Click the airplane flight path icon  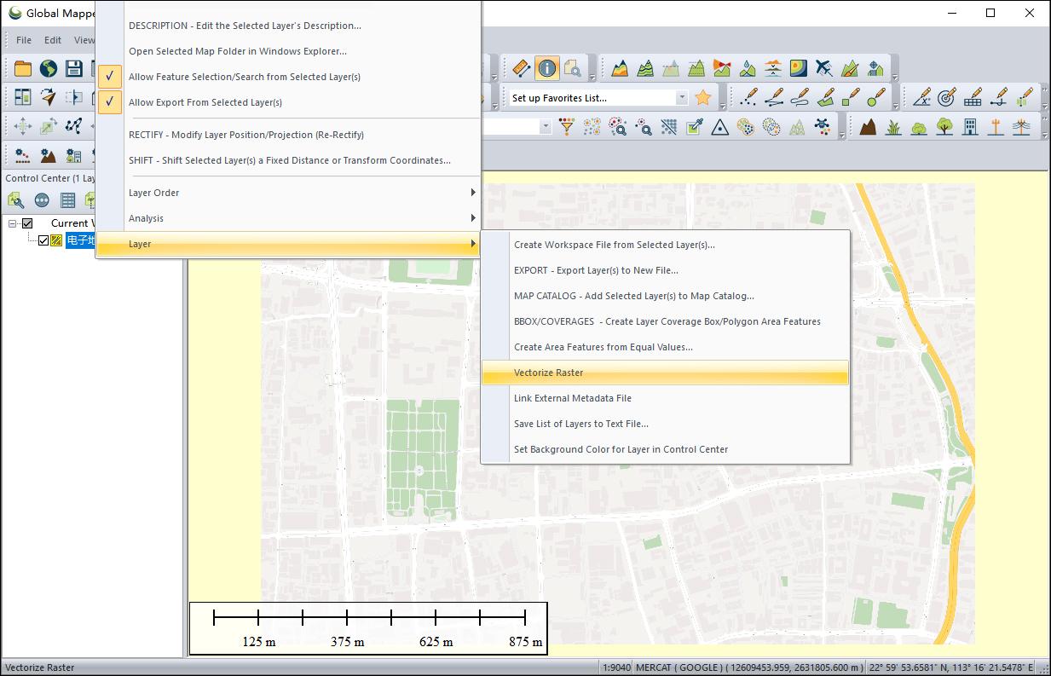[823, 68]
